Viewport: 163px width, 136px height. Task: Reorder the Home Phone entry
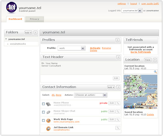point(118,103)
